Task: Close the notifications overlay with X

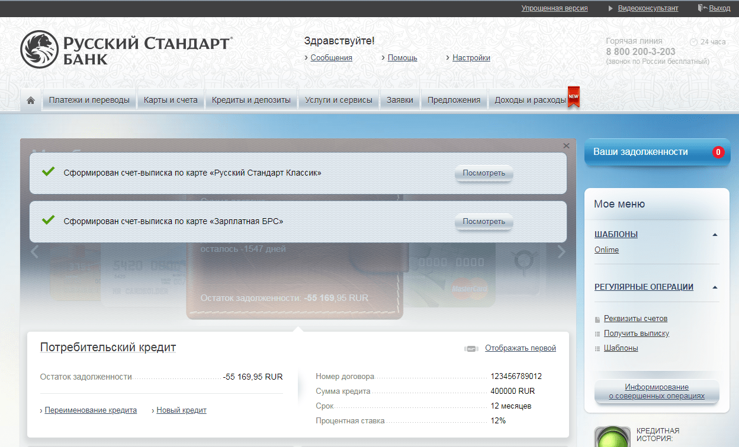Action: click(566, 145)
